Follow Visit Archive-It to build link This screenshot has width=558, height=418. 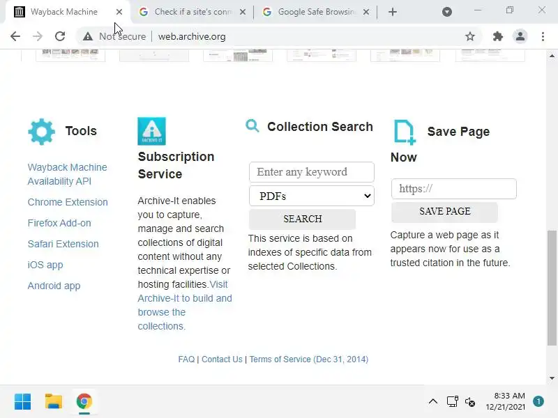pyautogui.click(x=185, y=305)
